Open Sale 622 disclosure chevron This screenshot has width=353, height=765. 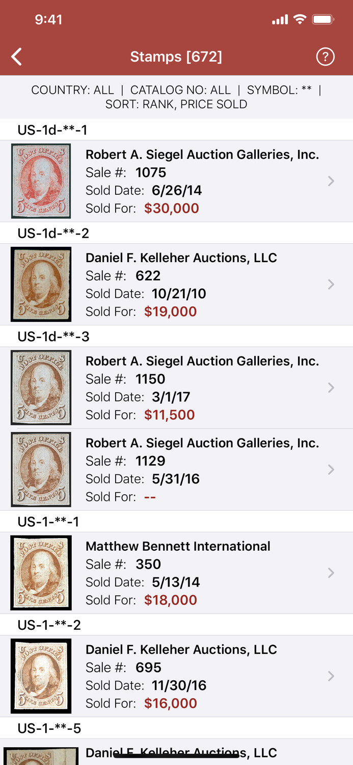(331, 284)
